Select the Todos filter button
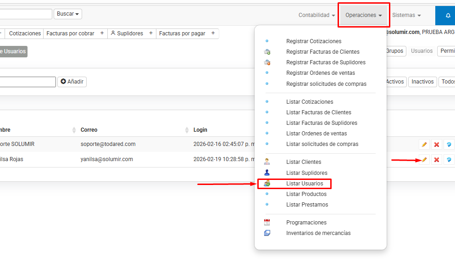This screenshot has height=263, width=455. 447,82
